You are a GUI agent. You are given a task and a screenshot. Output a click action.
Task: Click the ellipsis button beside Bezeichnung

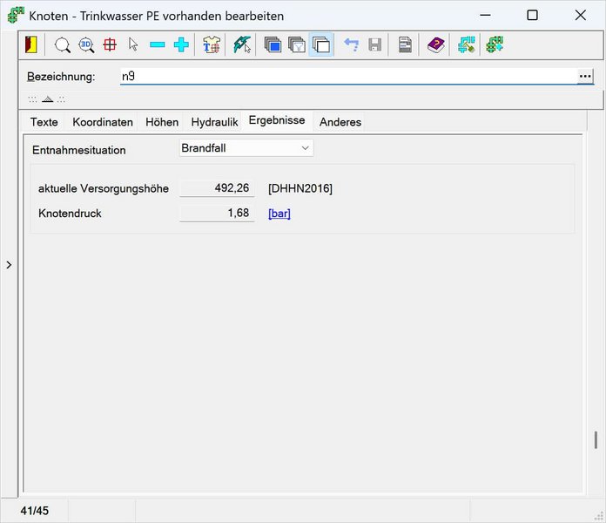584,77
